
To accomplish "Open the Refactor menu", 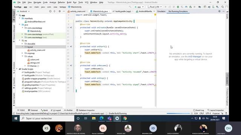I will [x=61, y=2].
